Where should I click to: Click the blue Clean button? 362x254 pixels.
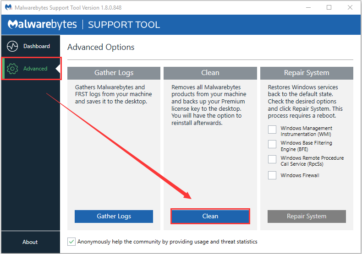click(210, 216)
